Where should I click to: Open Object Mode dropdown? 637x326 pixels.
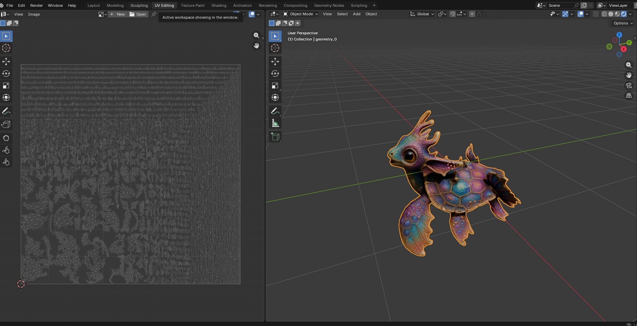(x=301, y=14)
